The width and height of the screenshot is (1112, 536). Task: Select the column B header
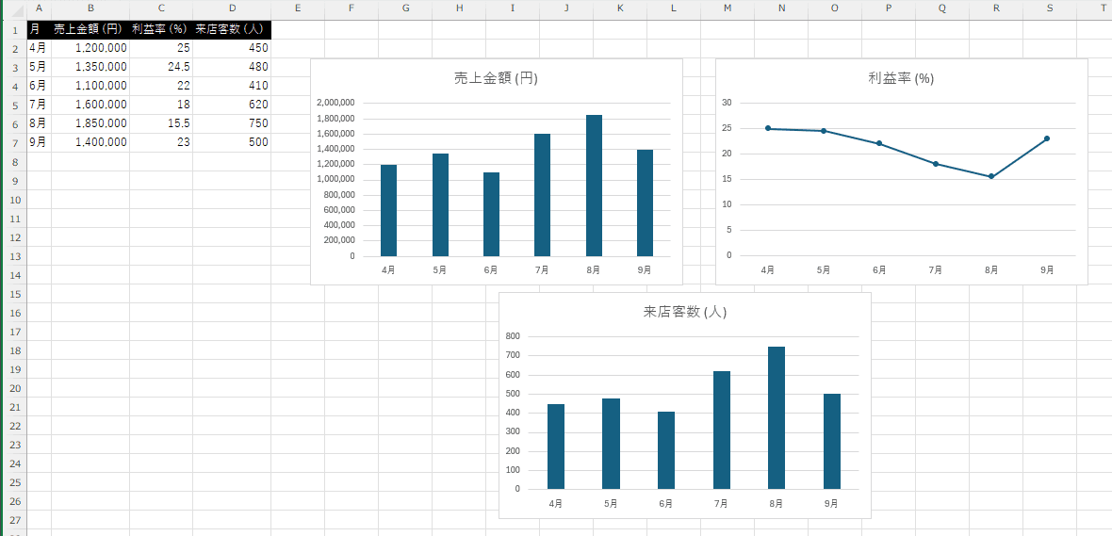90,8
